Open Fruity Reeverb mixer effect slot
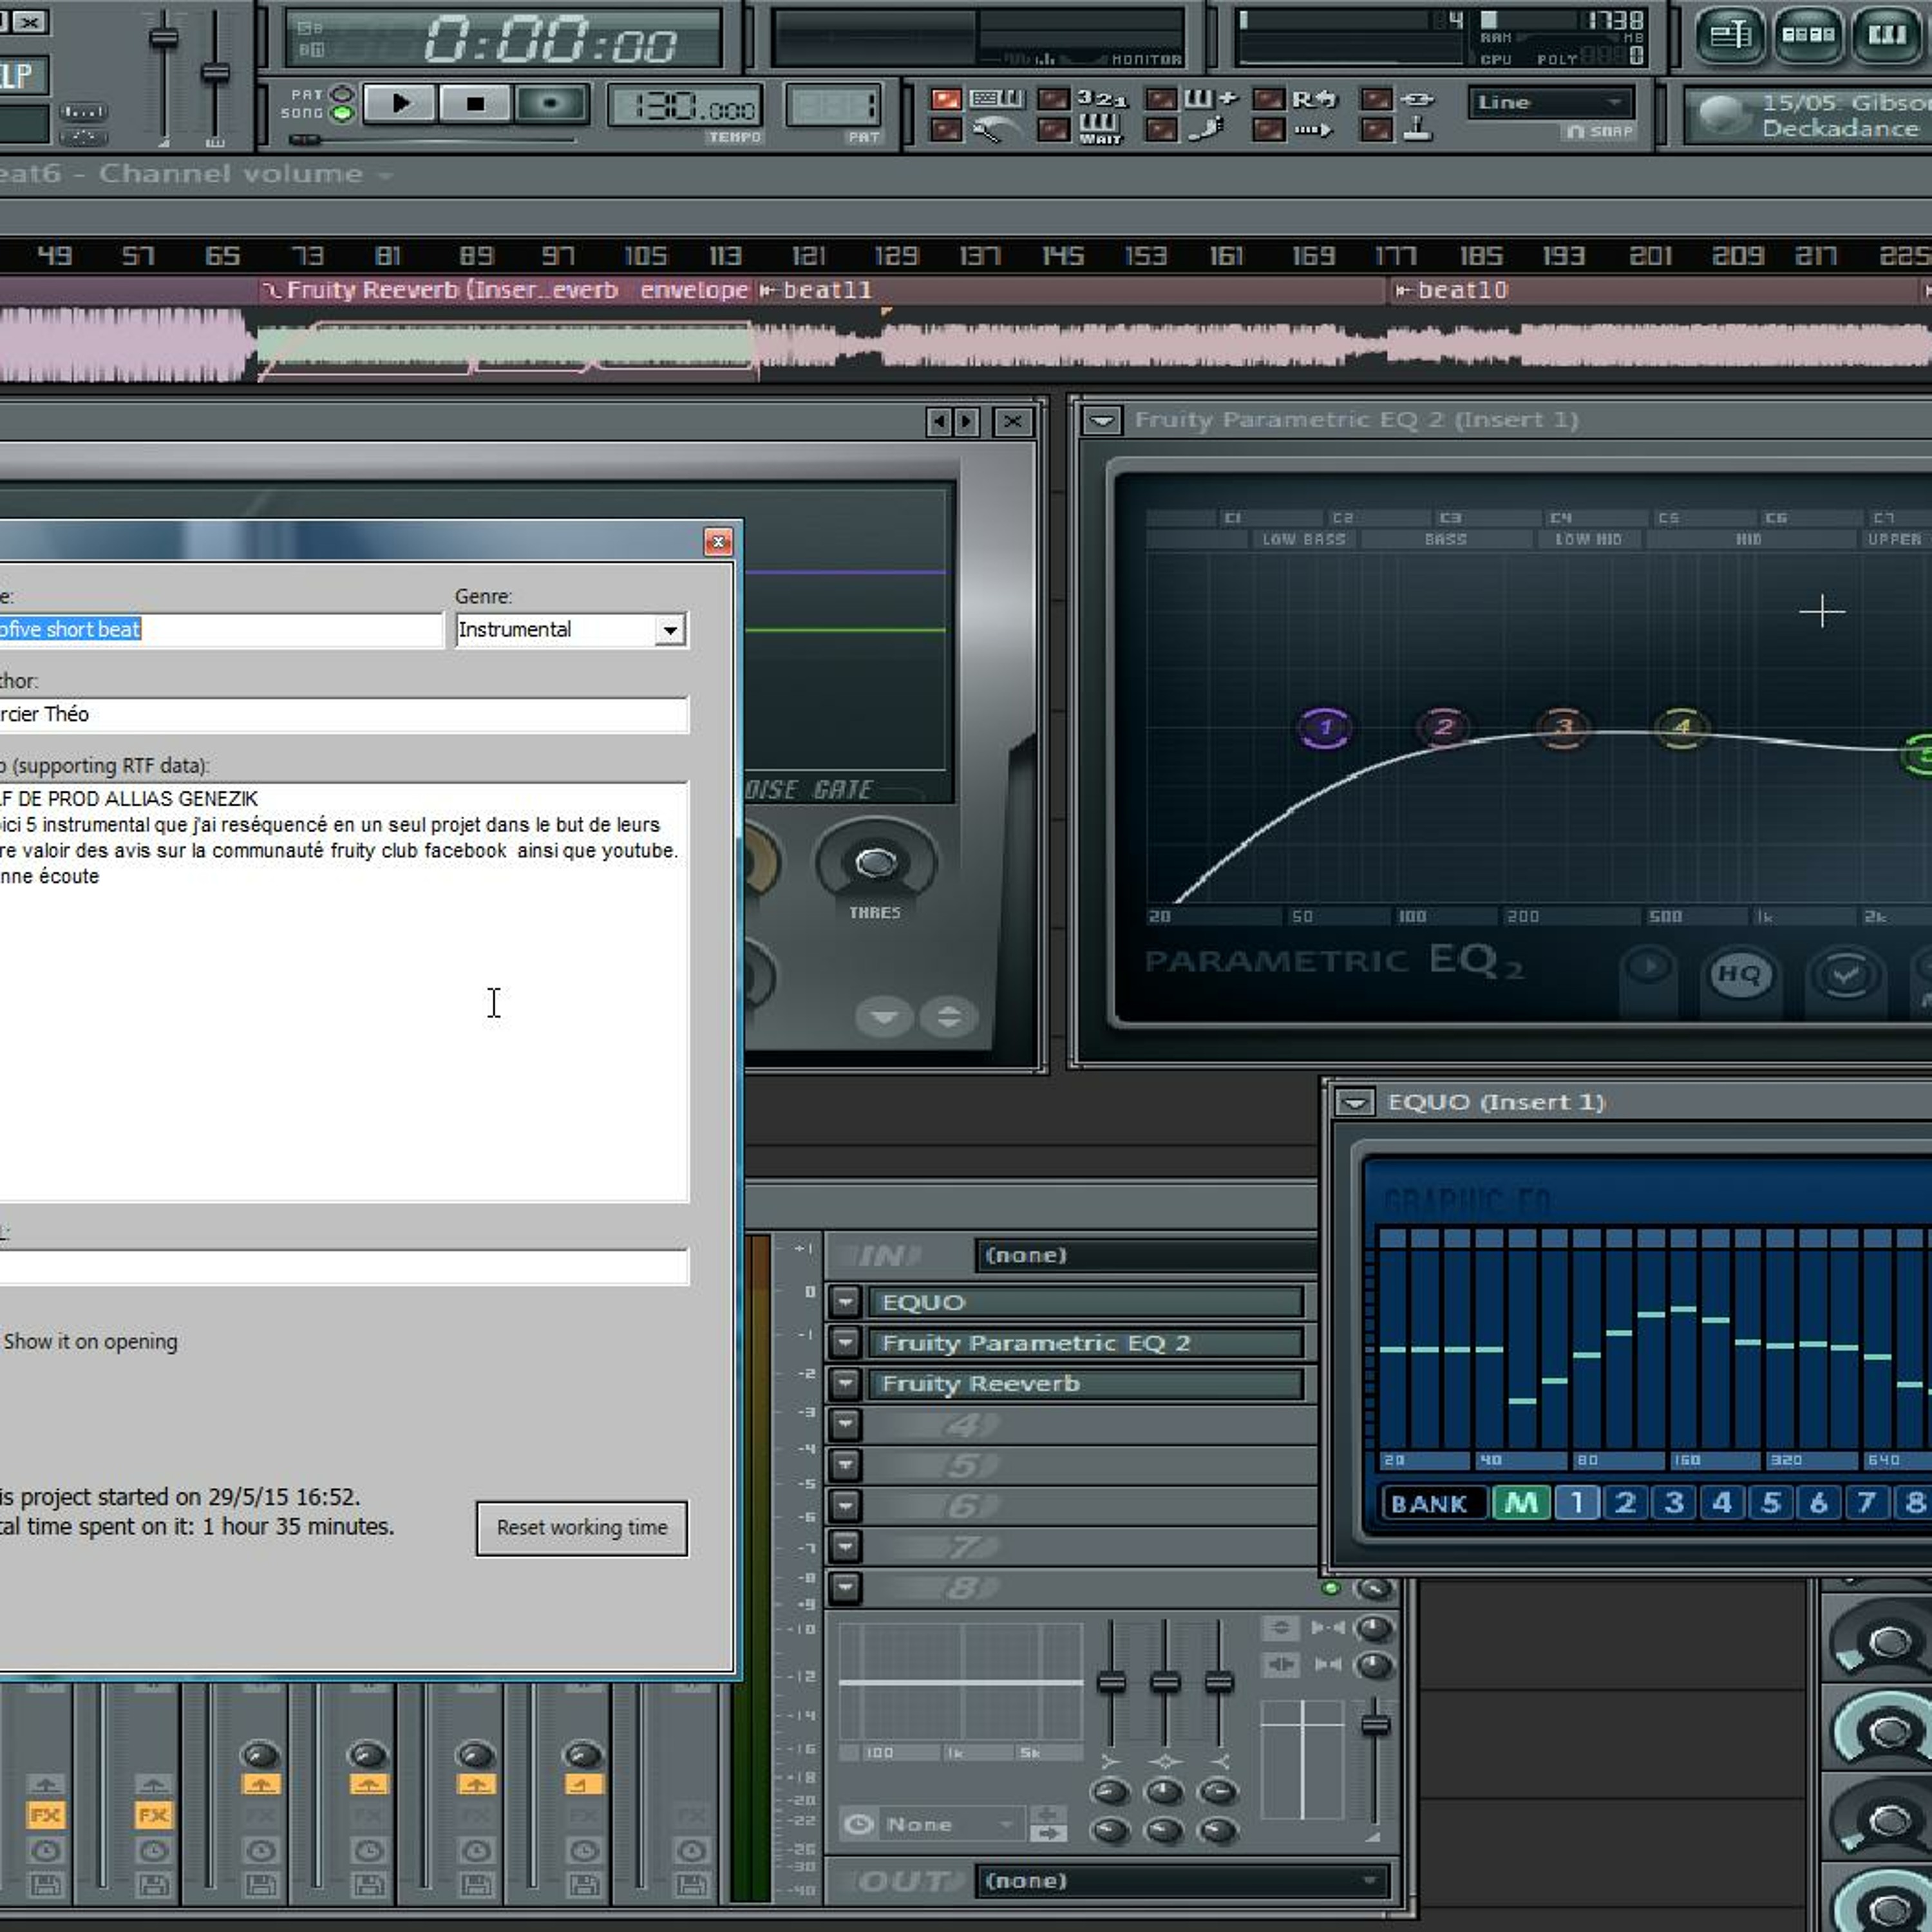The width and height of the screenshot is (1932, 1932). (x=1087, y=1384)
